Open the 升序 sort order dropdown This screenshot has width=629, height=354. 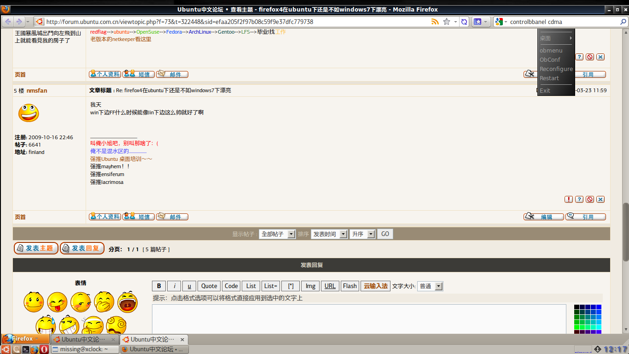(x=363, y=234)
